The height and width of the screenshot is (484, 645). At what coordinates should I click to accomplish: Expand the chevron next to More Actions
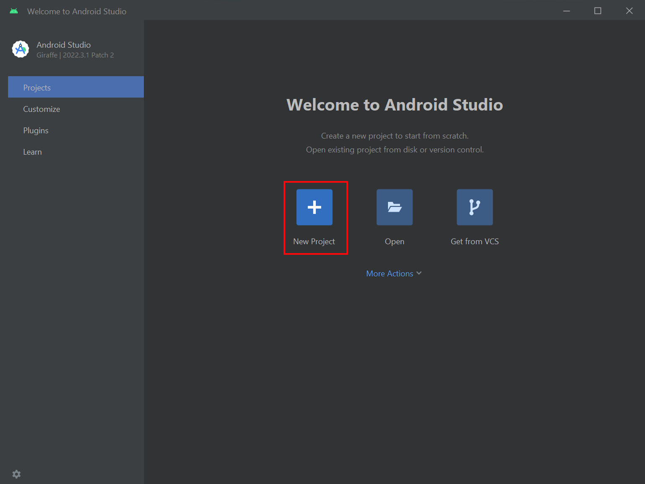(419, 273)
